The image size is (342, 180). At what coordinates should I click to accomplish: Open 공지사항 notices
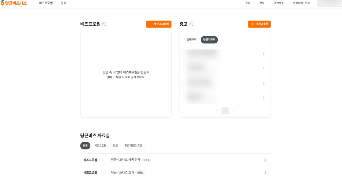279,3
